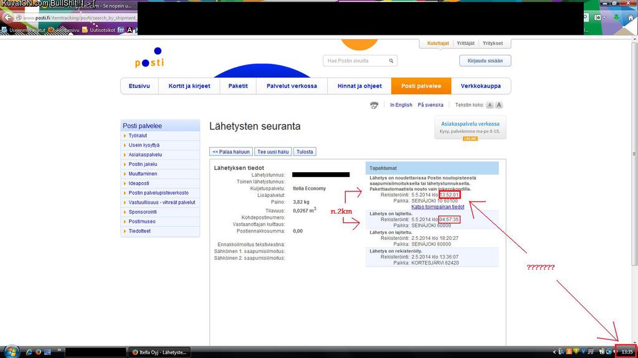Click the system clock in the taskbar
638x358 pixels.
pyautogui.click(x=627, y=352)
